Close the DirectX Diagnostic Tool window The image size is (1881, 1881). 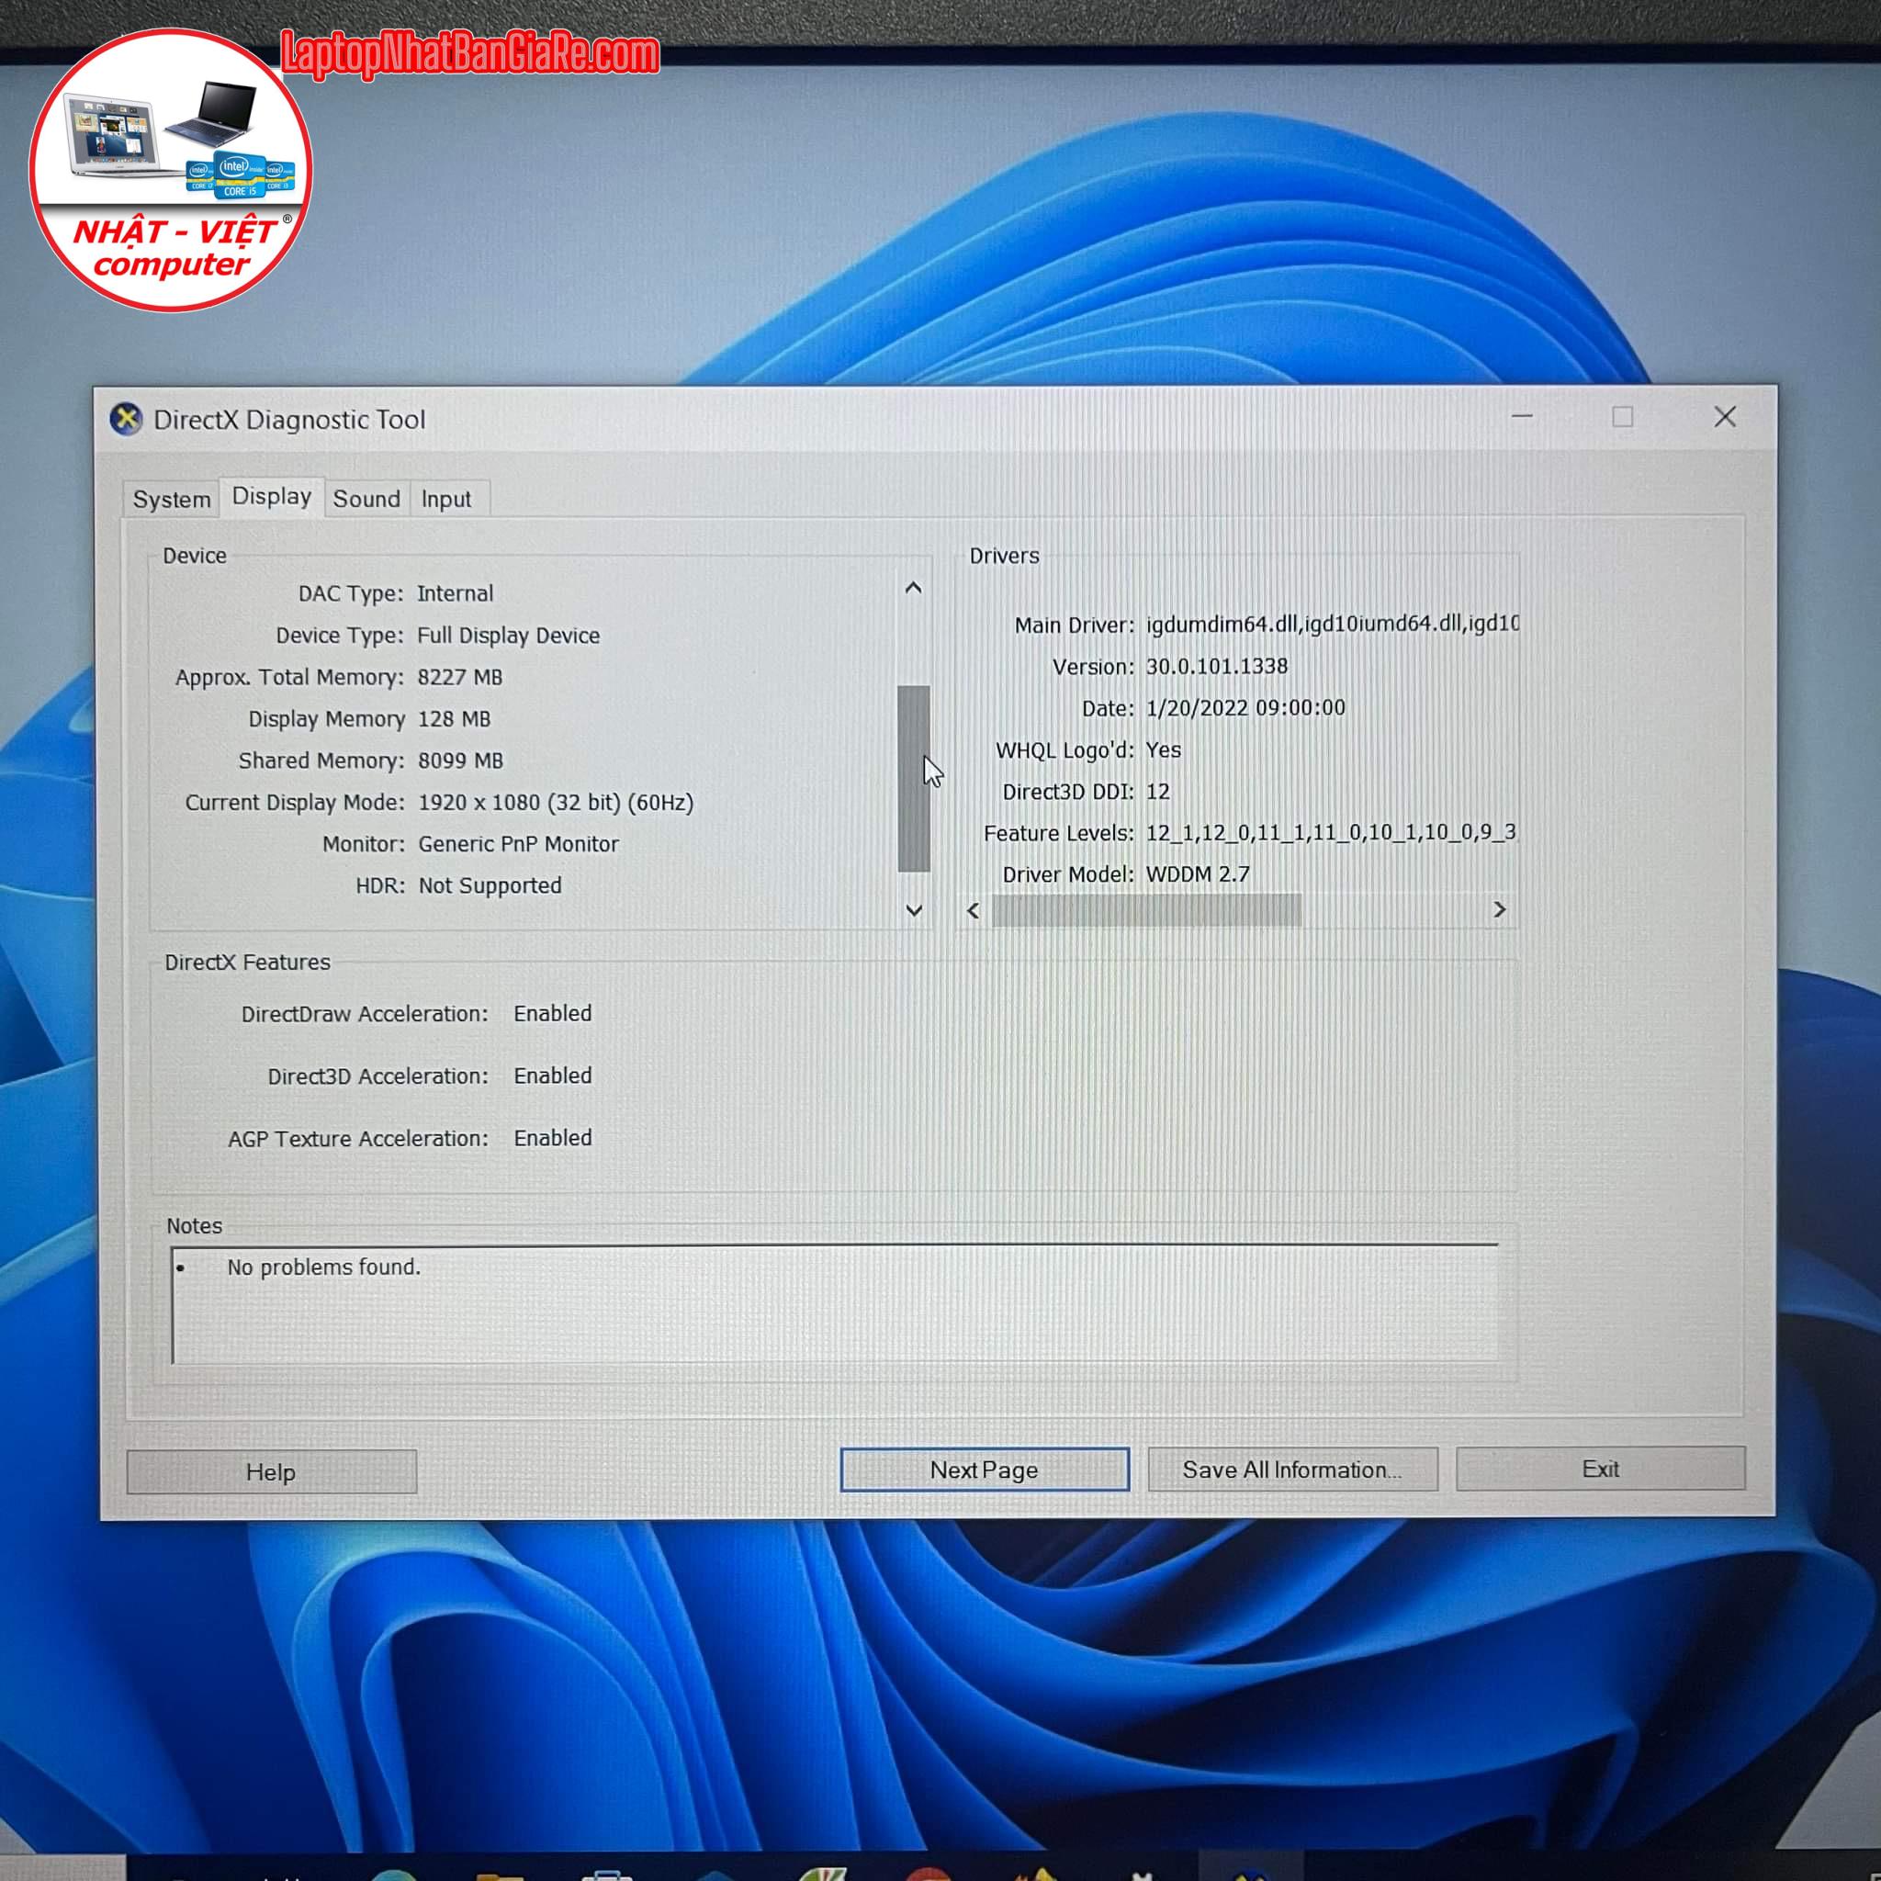pyautogui.click(x=1724, y=417)
